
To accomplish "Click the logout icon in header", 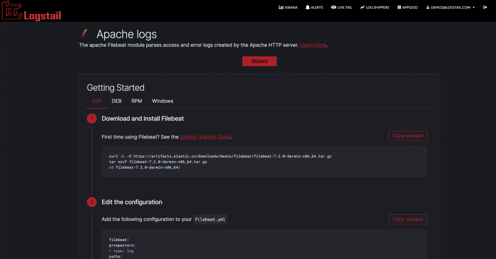I will click(x=485, y=7).
